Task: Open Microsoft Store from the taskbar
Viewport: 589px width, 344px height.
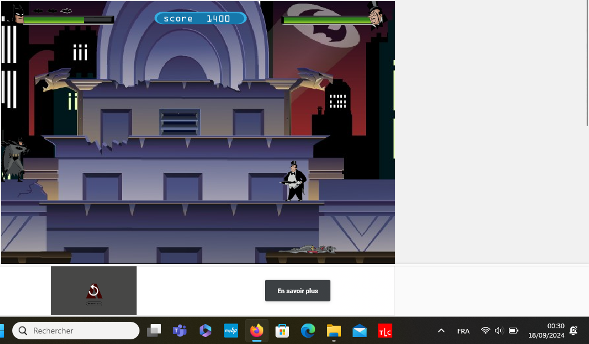Action: click(282, 331)
